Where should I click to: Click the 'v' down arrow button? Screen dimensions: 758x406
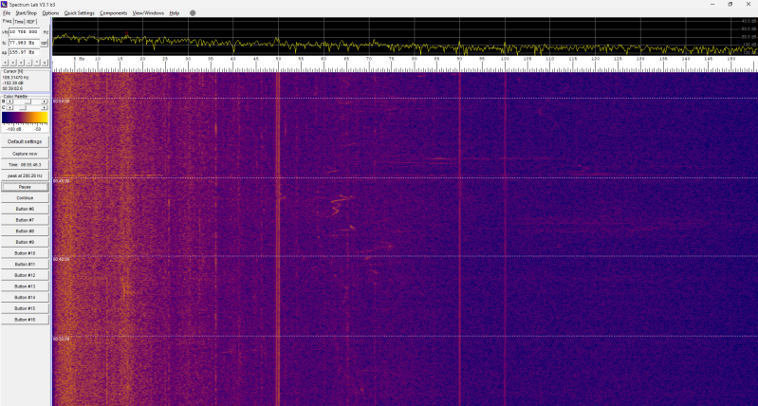(45, 63)
